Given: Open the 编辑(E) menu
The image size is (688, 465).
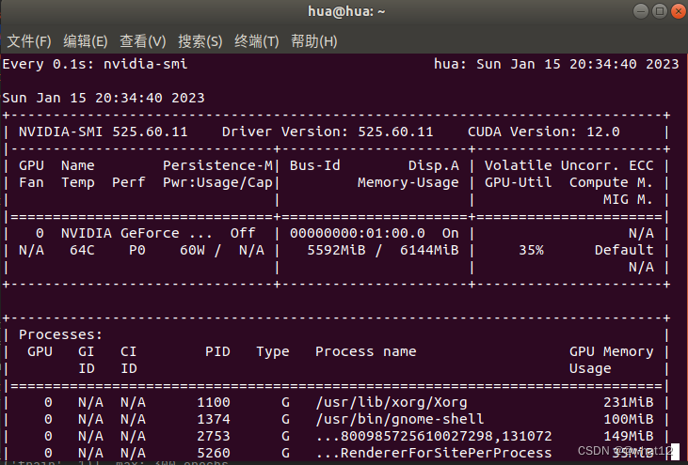Looking at the screenshot, I should pos(86,41).
